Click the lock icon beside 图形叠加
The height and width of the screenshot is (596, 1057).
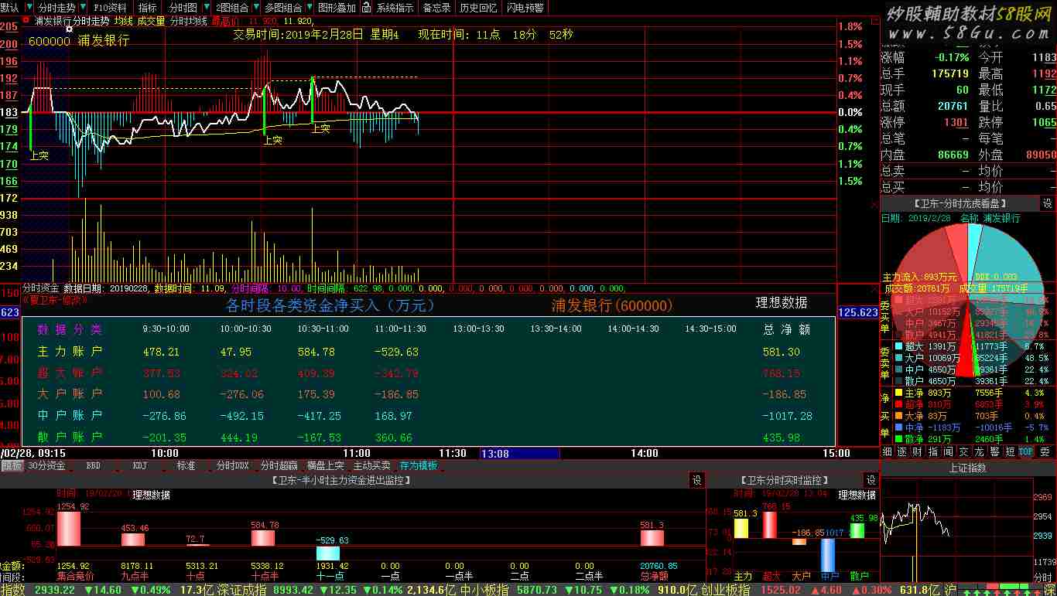[367, 7]
